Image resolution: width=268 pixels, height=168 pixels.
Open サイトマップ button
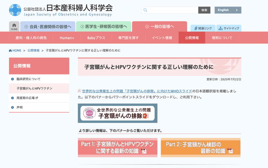point(229,28)
